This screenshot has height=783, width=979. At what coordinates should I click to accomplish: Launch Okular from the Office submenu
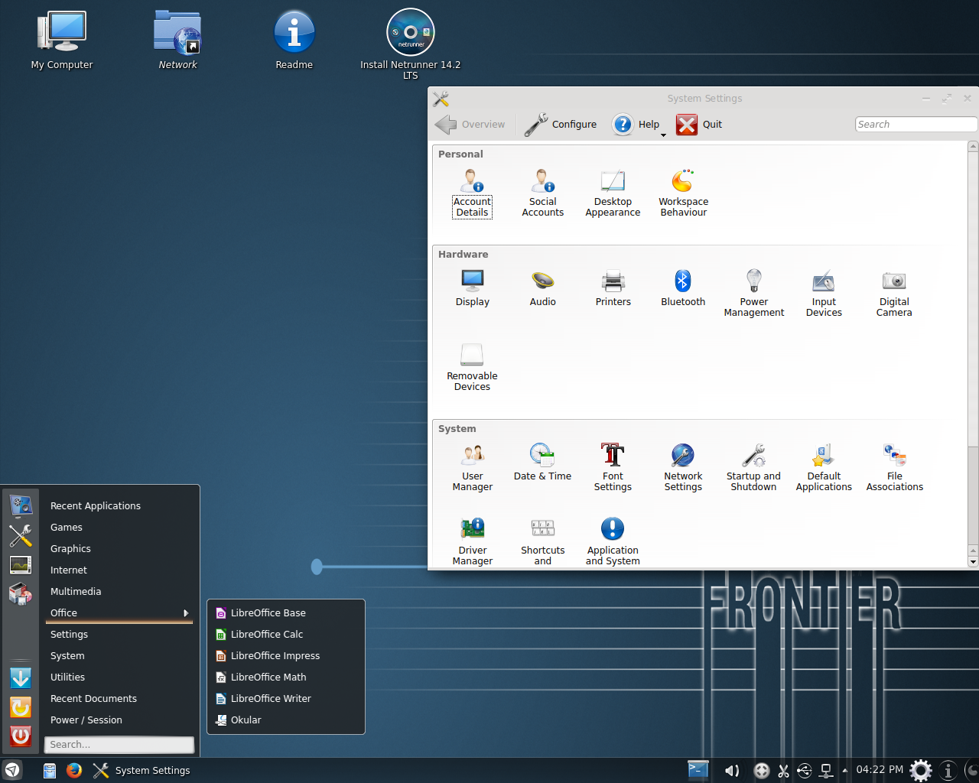[285, 720]
